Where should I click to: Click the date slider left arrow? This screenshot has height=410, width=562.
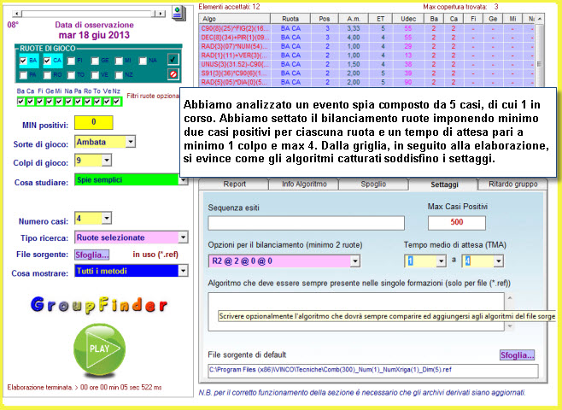(x=17, y=14)
